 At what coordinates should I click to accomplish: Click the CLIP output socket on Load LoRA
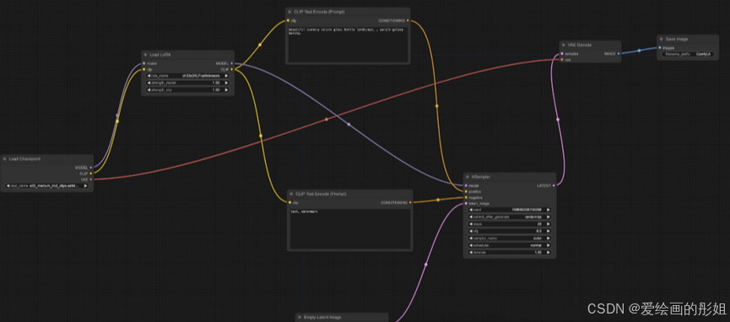231,69
